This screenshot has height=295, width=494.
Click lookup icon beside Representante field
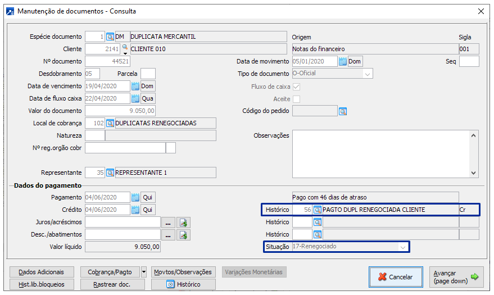tap(110, 173)
